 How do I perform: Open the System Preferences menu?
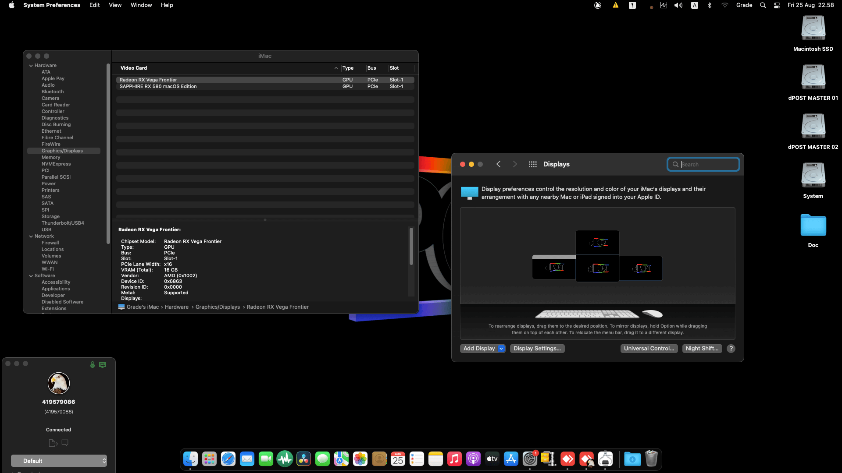52,5
